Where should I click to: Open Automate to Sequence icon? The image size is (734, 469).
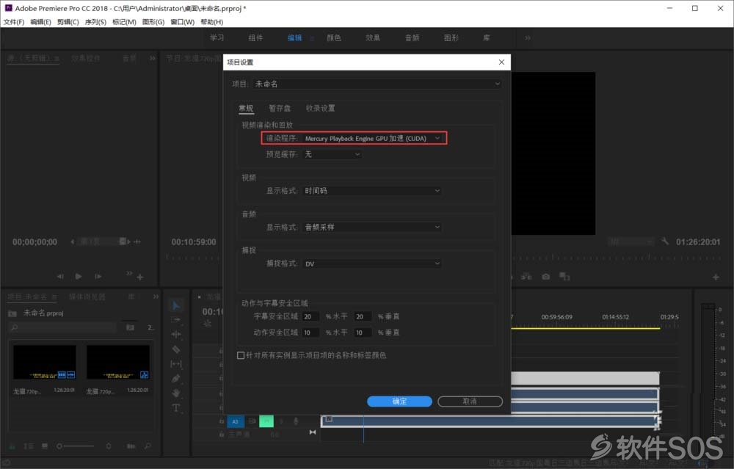click(131, 446)
